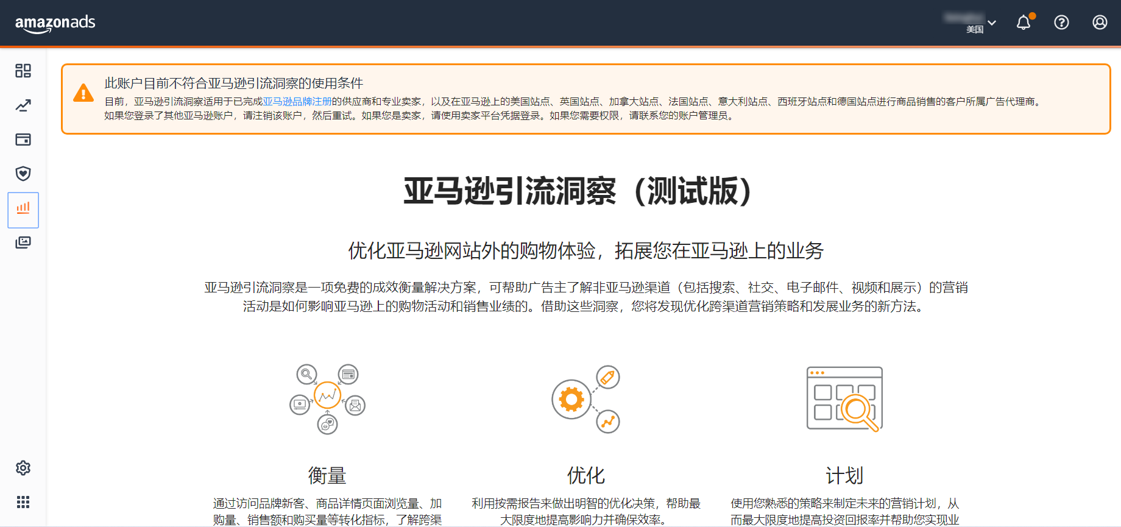Follow the 亚马逊品牌注册 link

(x=297, y=102)
